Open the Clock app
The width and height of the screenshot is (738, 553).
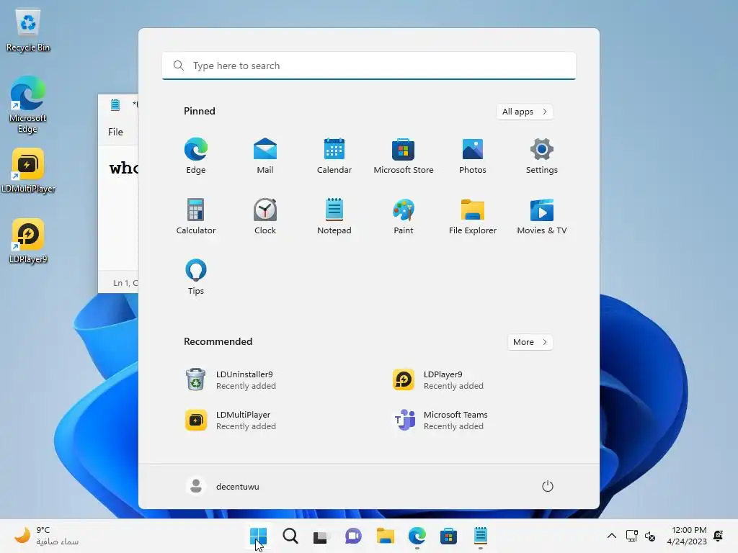pyautogui.click(x=265, y=216)
